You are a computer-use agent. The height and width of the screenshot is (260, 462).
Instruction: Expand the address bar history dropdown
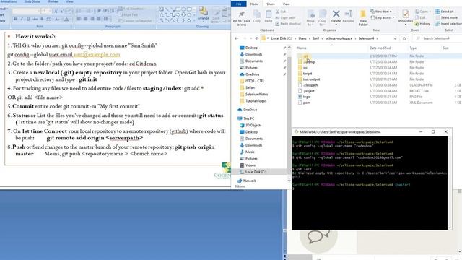[x=395, y=38]
